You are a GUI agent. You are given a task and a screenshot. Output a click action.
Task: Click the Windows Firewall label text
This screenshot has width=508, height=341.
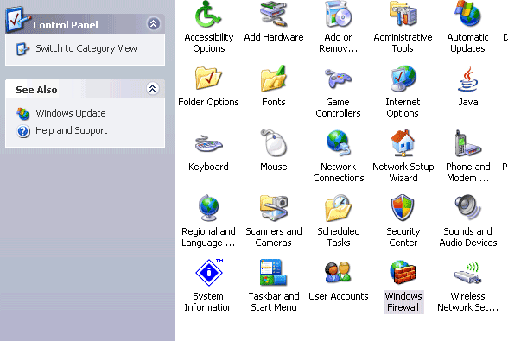click(403, 302)
